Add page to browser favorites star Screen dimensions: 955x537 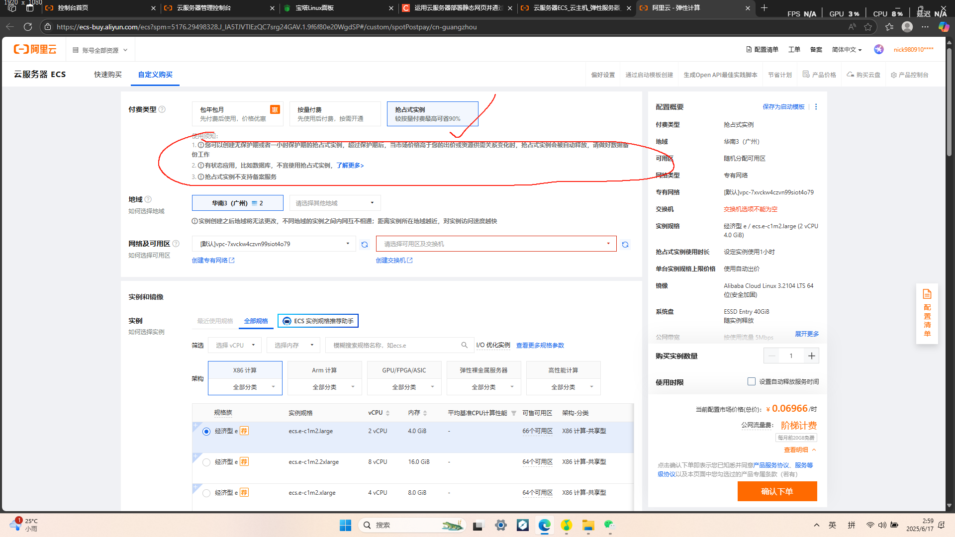tap(868, 27)
